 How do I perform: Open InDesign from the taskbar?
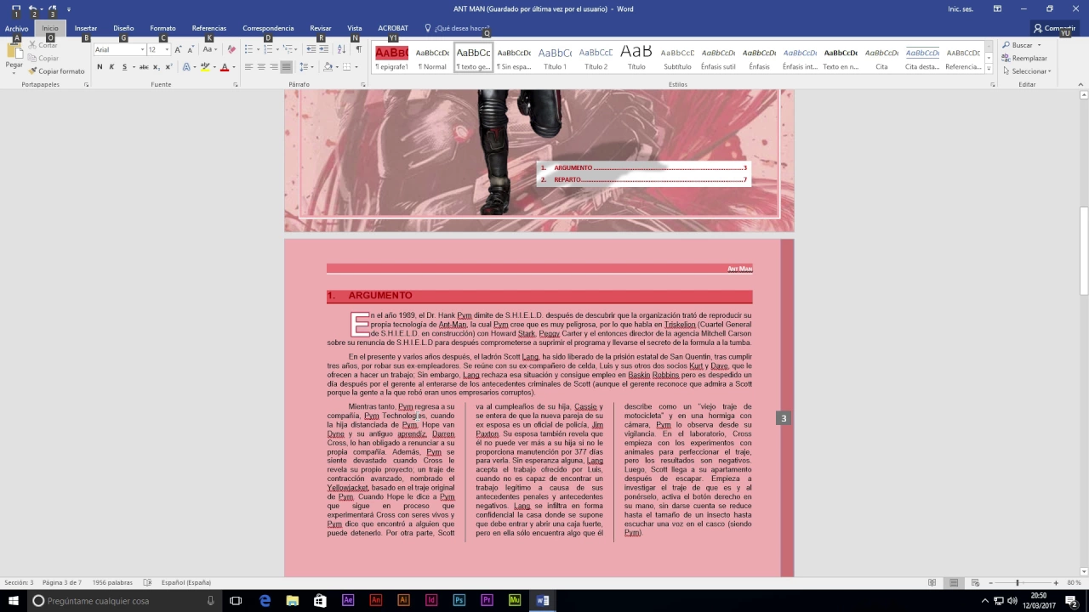431,600
